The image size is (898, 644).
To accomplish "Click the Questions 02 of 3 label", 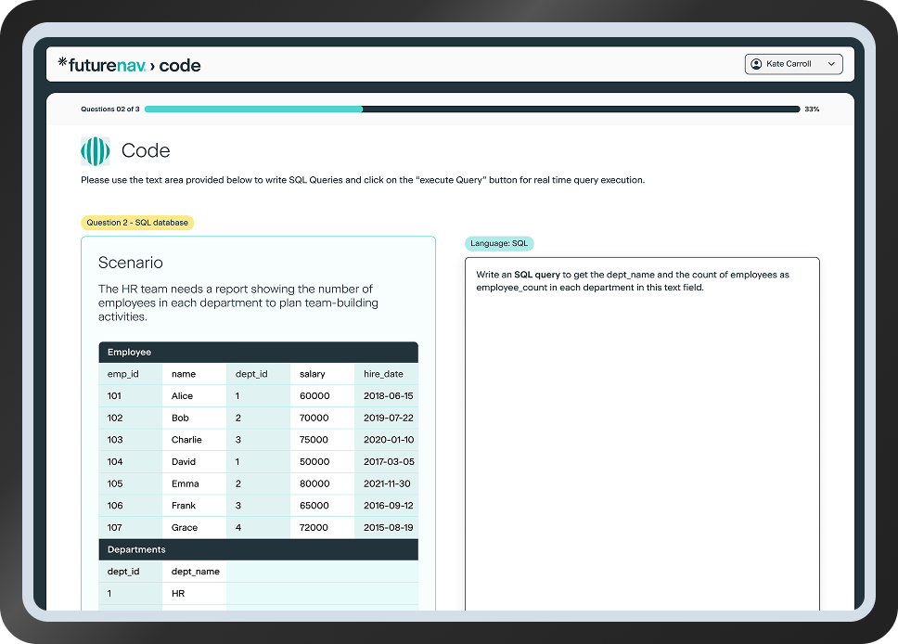I will (109, 109).
